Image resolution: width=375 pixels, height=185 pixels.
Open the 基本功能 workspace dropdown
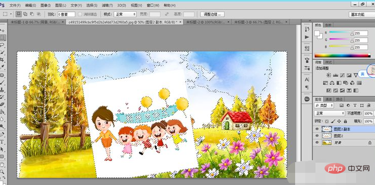click(x=361, y=14)
